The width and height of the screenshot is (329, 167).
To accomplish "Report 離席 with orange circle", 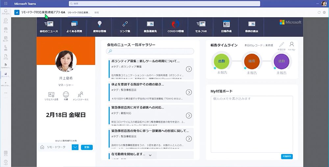I will [252, 61].
